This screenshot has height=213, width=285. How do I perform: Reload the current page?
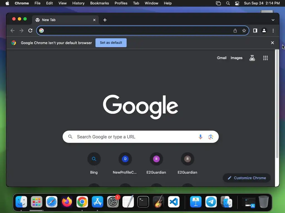[30, 31]
